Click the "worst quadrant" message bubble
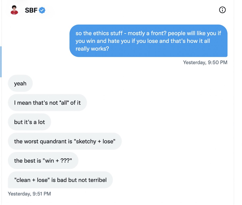Screen dimensions: 242x205 point(65,141)
